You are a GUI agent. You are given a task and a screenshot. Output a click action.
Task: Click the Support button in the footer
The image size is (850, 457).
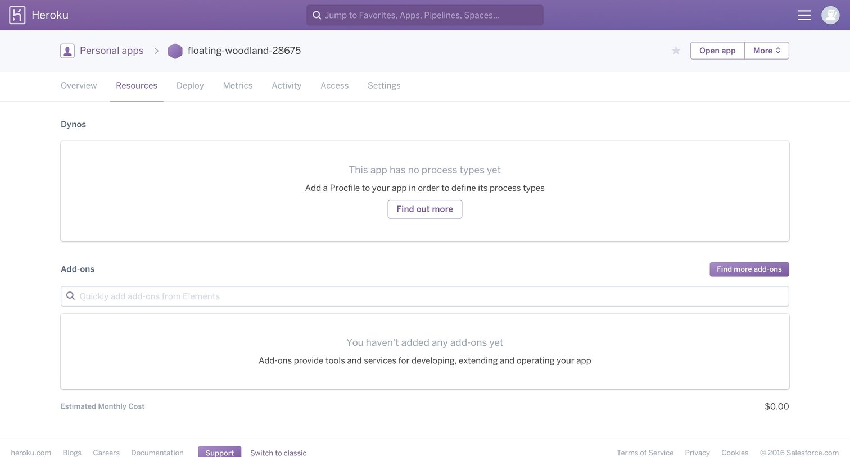[220, 452]
